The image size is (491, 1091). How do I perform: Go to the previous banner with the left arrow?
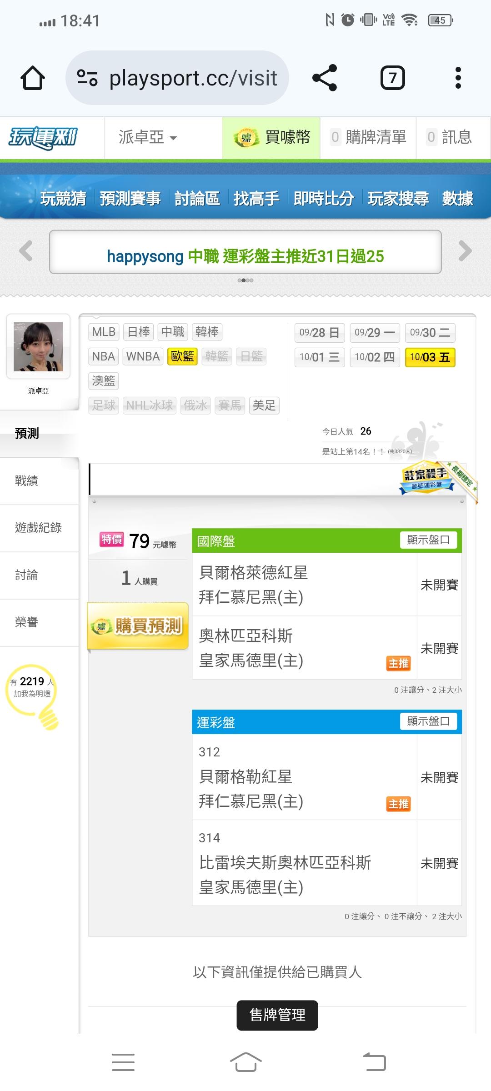pos(26,251)
